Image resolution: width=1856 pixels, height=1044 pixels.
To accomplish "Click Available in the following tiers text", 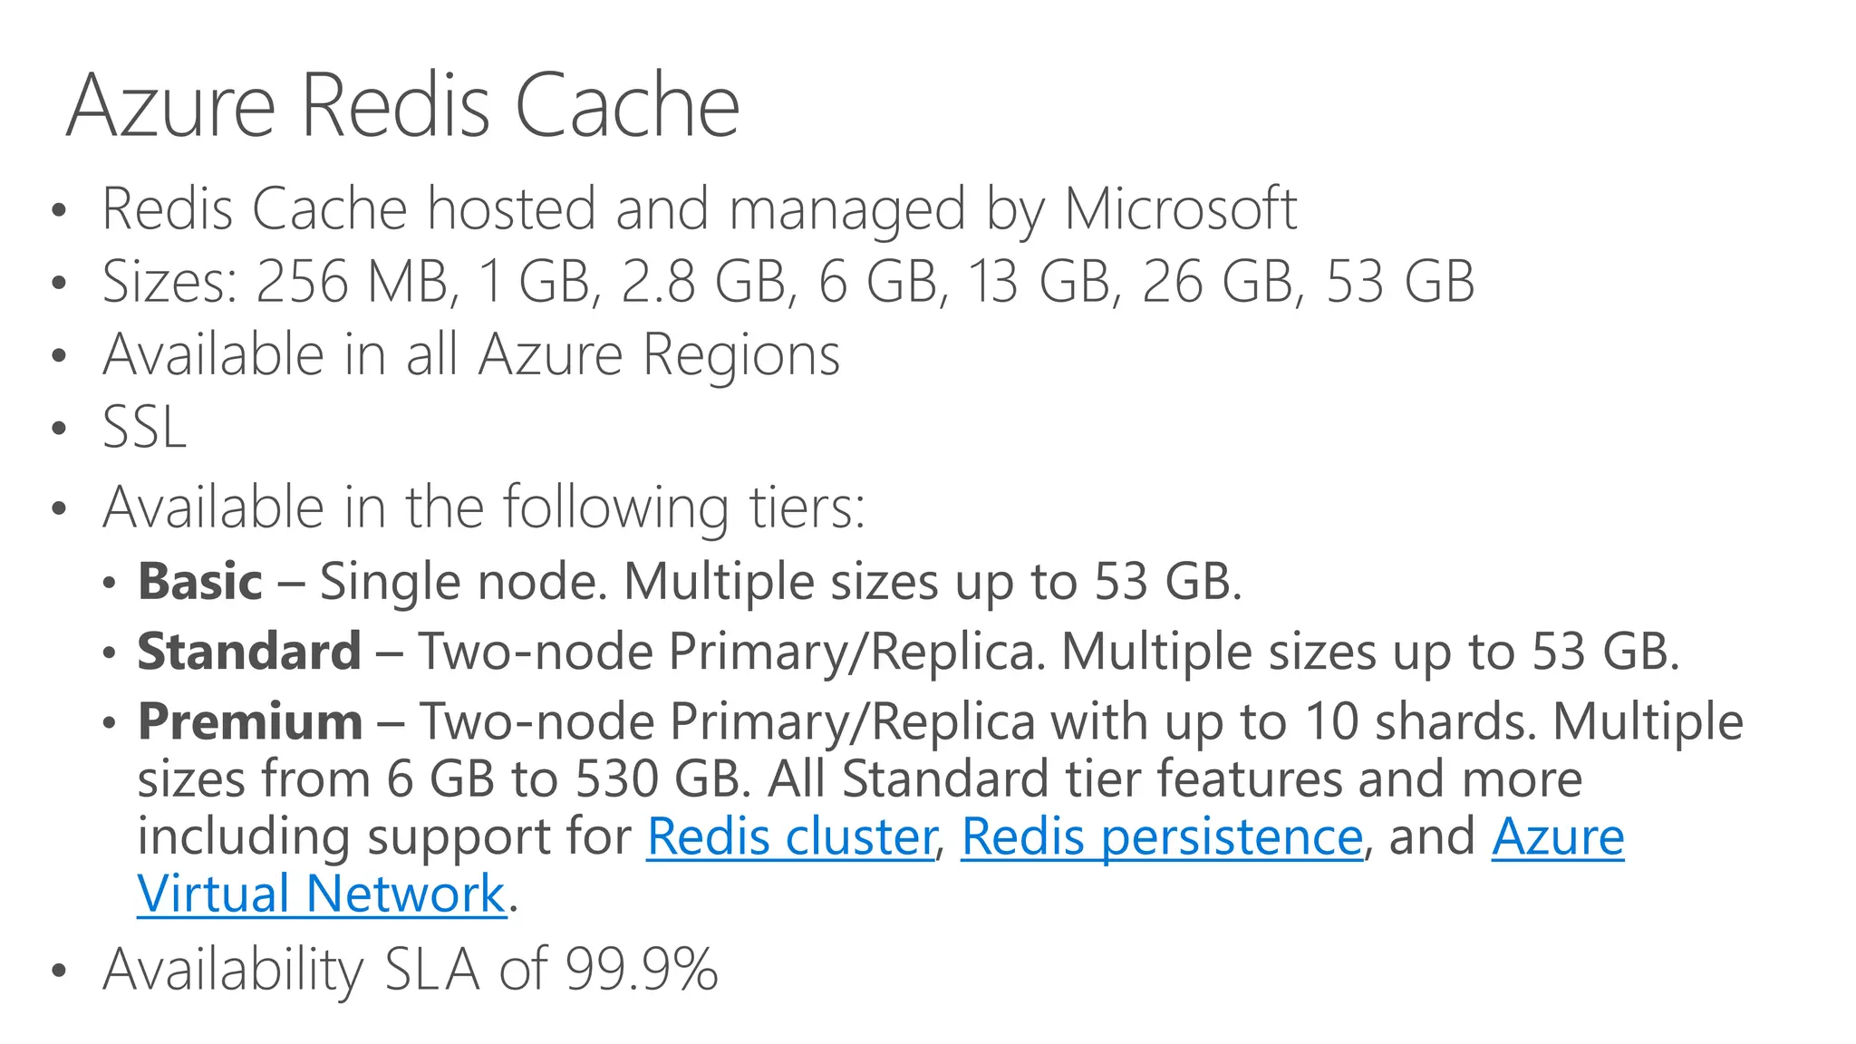I will coord(484,507).
